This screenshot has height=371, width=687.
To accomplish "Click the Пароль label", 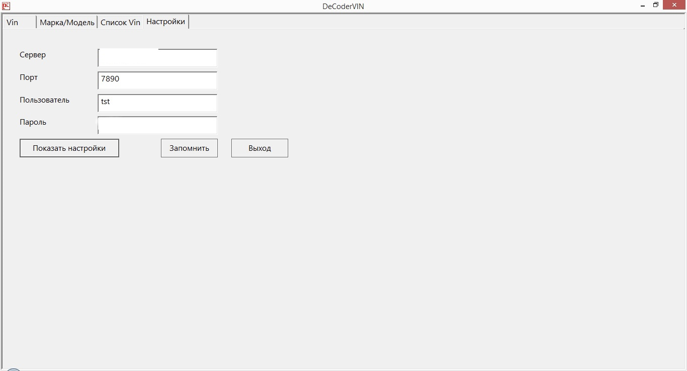I will pyautogui.click(x=33, y=122).
